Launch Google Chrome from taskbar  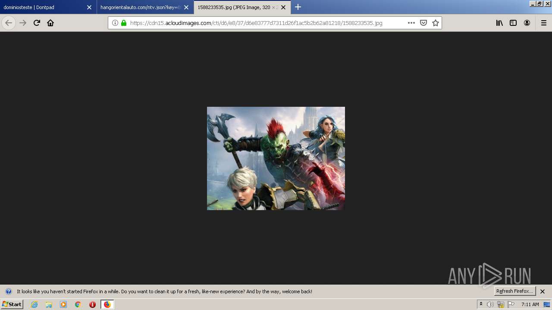pos(78,304)
